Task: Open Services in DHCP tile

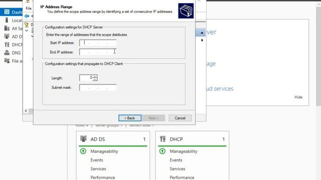Action: [x=178, y=169]
